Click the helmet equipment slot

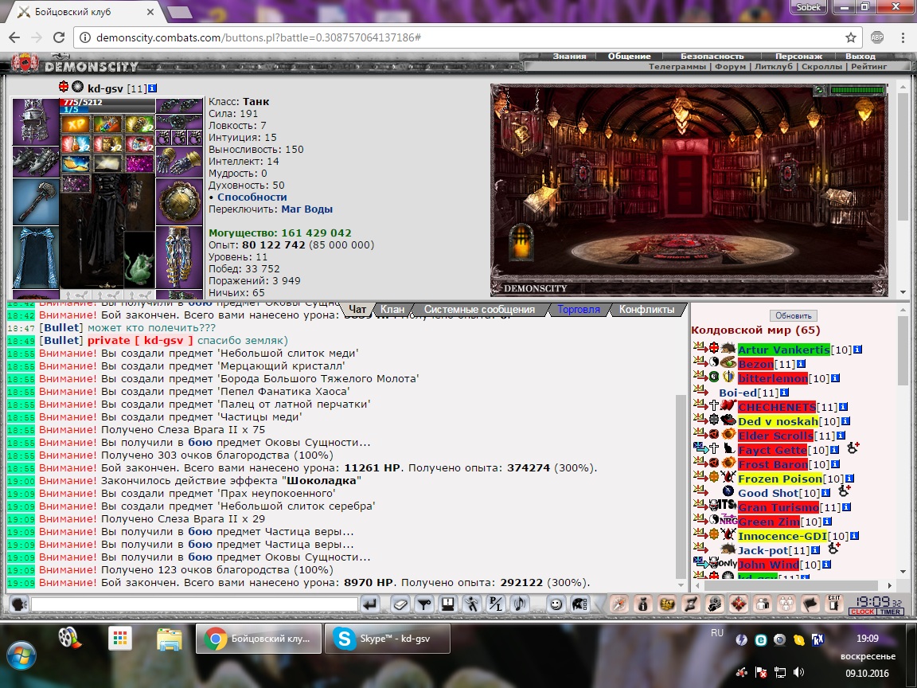tap(35, 121)
